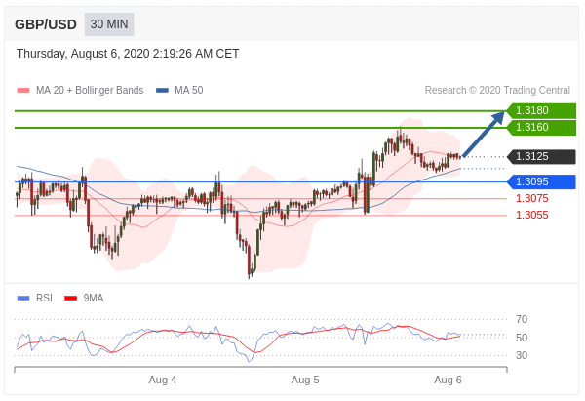Click the 1.3160 green resistance tag
This screenshot has width=585, height=401.
tap(541, 127)
